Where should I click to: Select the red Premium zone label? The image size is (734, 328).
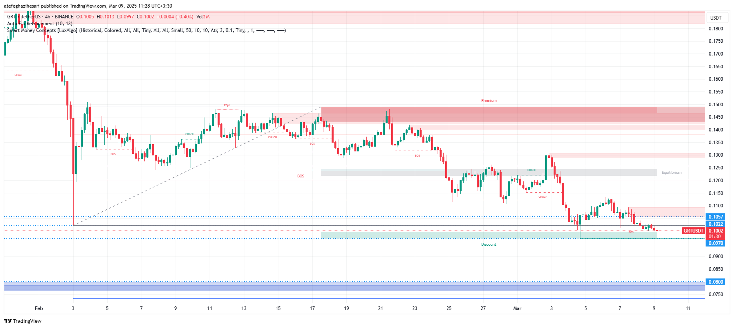click(489, 101)
